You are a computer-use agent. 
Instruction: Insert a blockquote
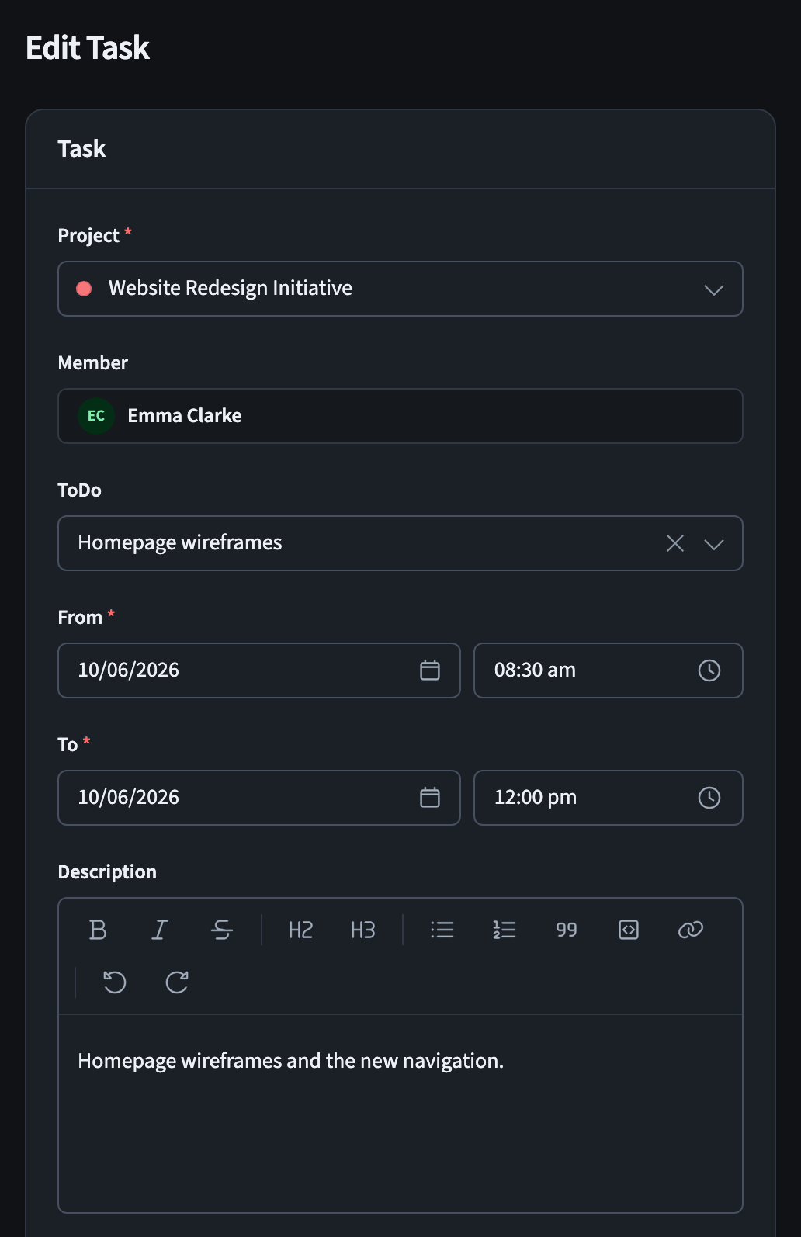click(567, 930)
